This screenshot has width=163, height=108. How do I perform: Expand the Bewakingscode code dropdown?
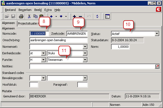point(43,78)
